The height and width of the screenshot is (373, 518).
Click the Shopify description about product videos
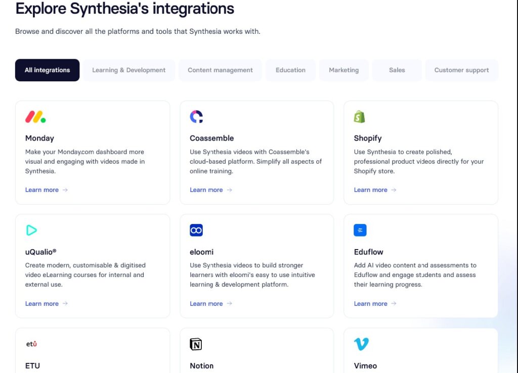418,161
